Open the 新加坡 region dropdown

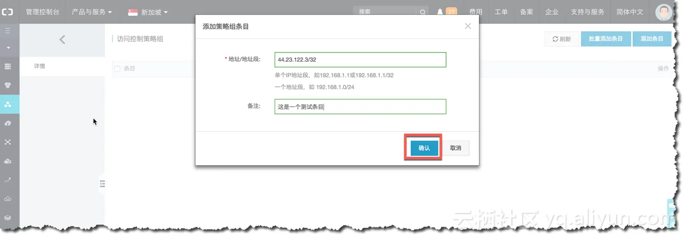pos(148,12)
